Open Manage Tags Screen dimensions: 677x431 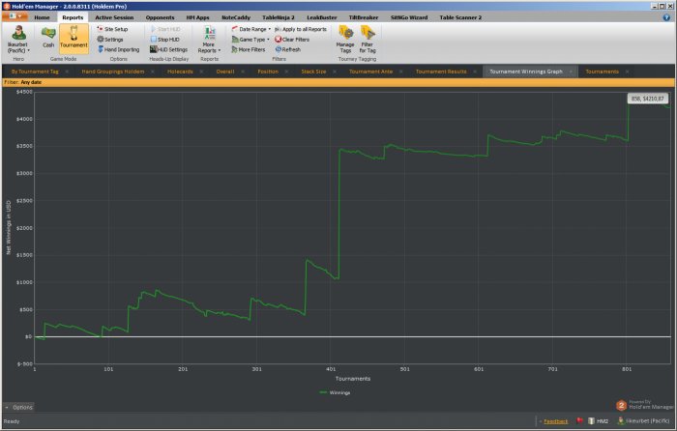[x=344, y=39]
